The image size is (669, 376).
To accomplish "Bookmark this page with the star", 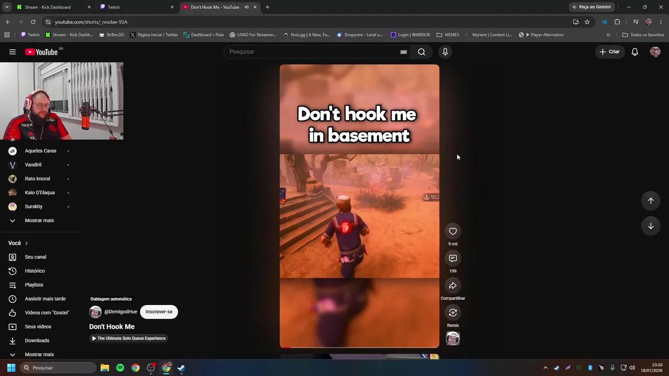I will [587, 22].
